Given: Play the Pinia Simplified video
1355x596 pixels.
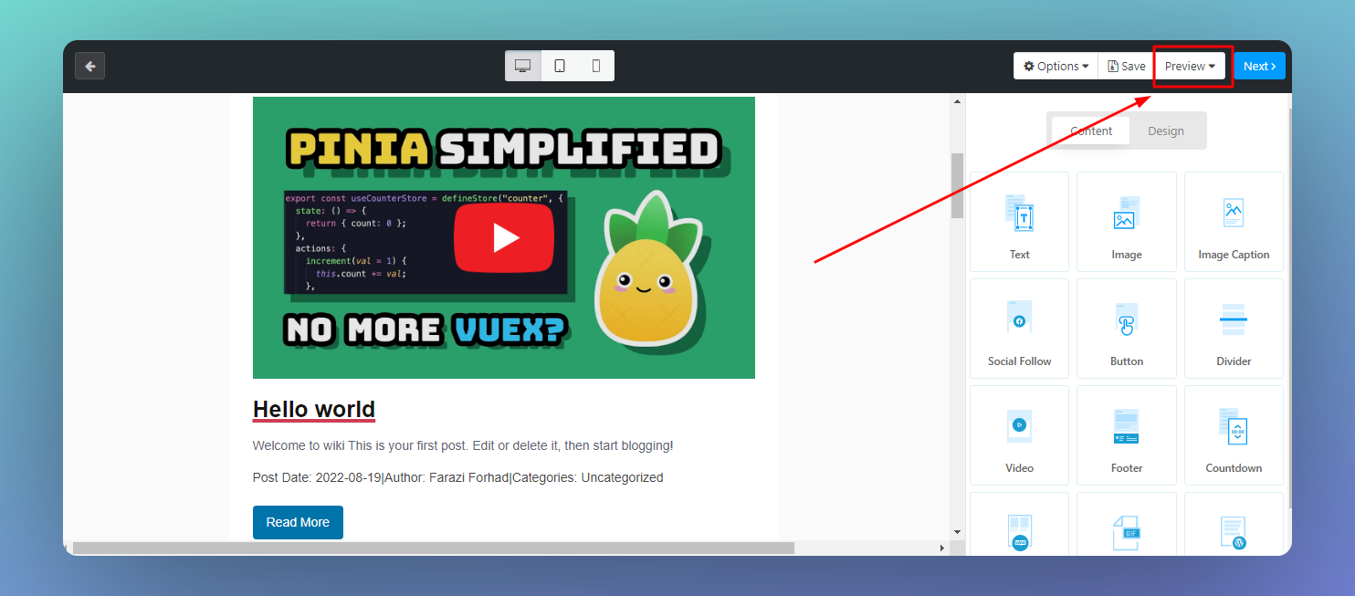Looking at the screenshot, I should tap(504, 237).
